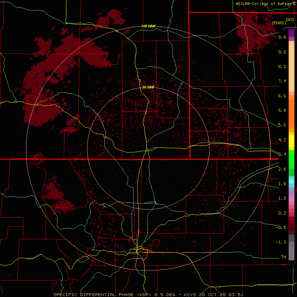Click the 4.2 value on the scale

[282, 140]
